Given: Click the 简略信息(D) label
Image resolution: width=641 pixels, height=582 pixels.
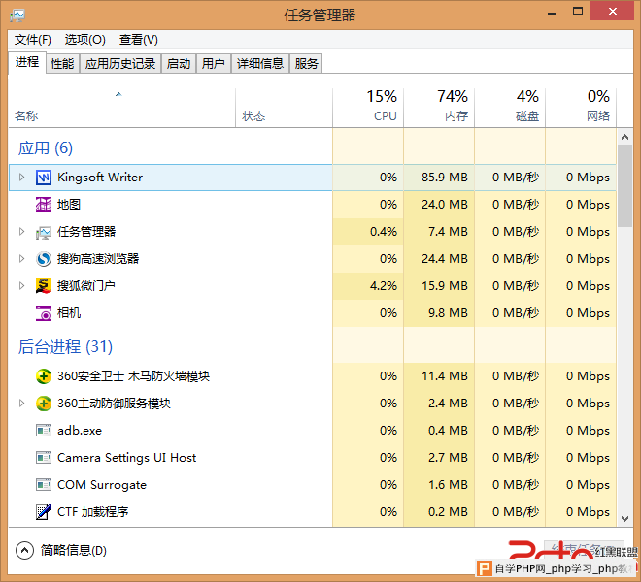Looking at the screenshot, I should 74,551.
